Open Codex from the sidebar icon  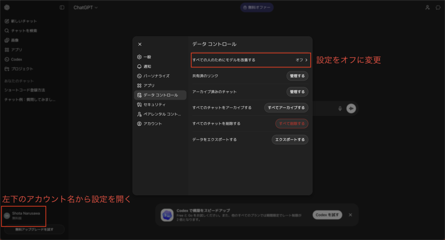tap(7, 59)
